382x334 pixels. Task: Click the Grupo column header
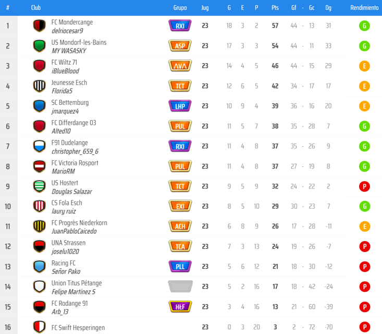pos(180,8)
